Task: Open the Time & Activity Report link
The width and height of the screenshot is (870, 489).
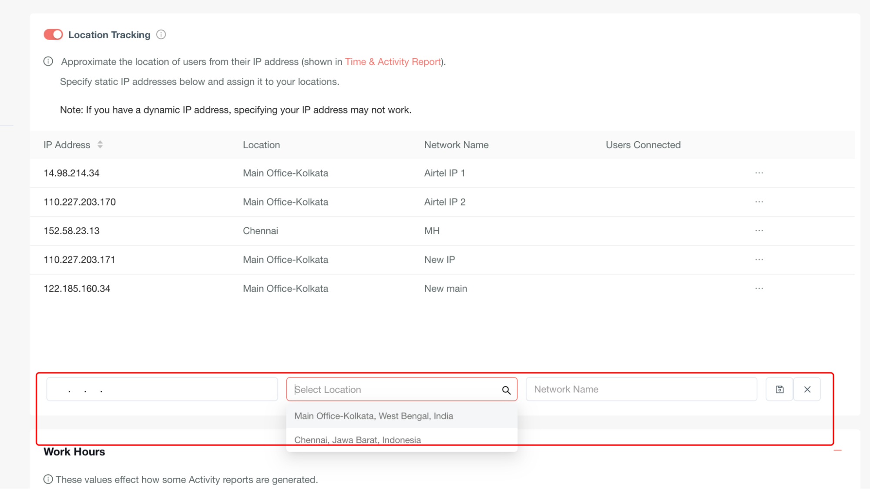Action: [393, 62]
